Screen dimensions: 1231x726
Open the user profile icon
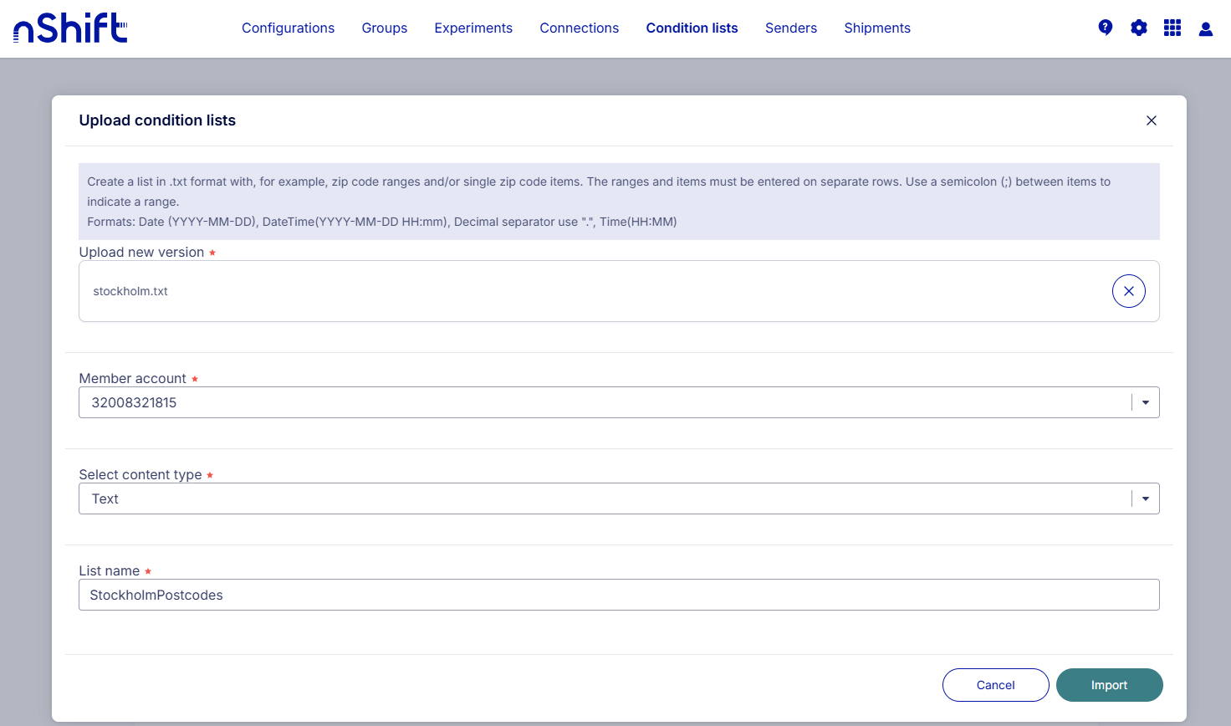coord(1205,28)
